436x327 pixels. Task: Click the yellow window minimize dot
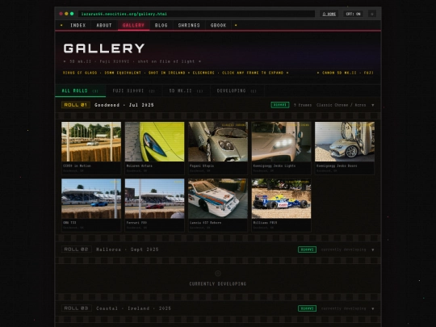pos(66,14)
